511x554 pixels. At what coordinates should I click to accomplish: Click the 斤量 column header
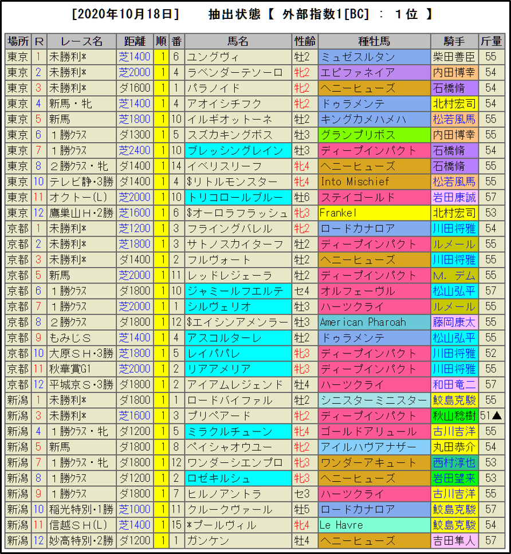491,41
